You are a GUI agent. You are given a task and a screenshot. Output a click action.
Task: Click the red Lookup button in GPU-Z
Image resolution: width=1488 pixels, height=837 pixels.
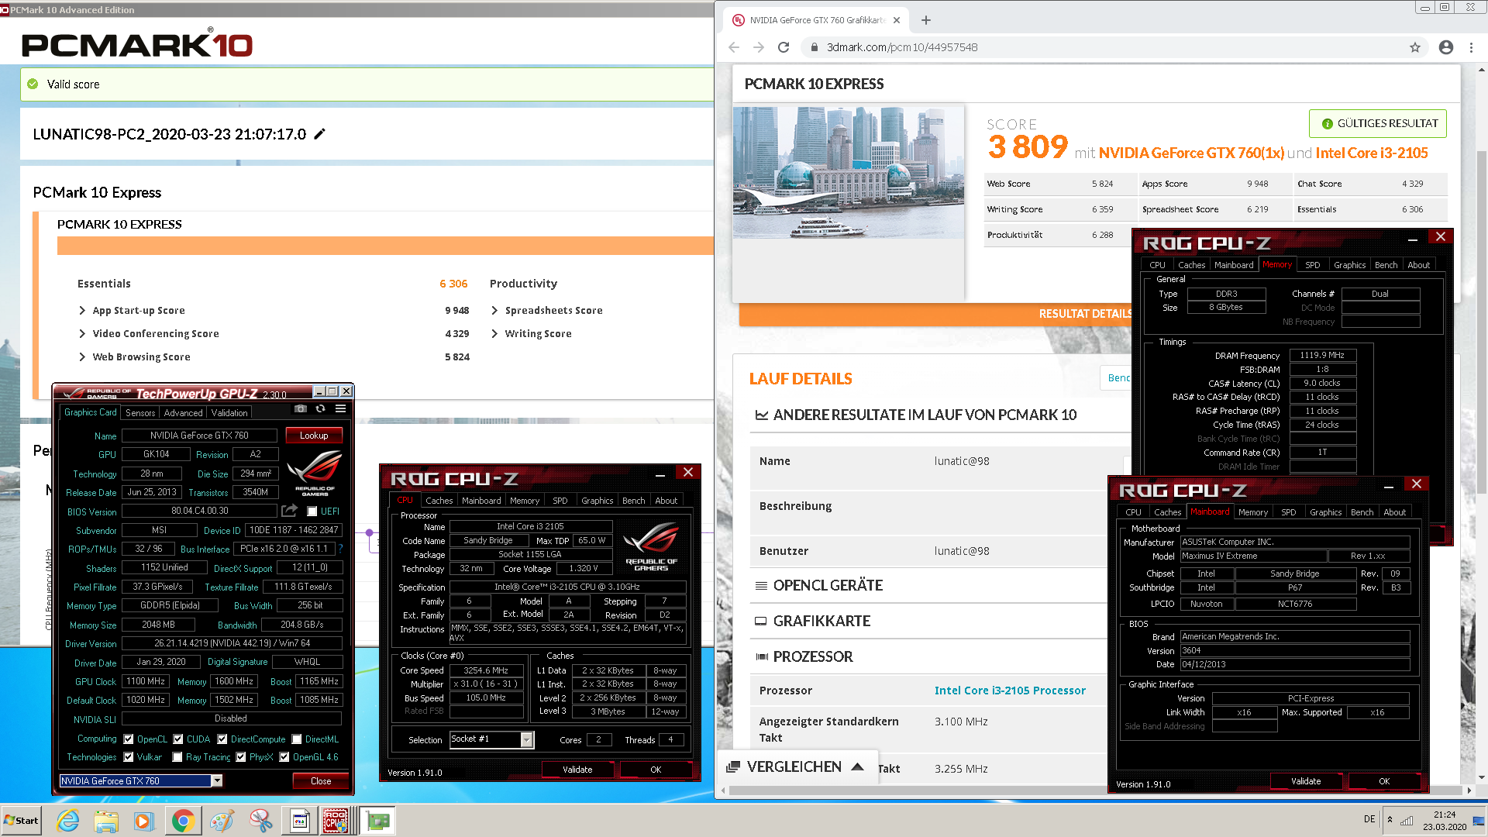(314, 436)
